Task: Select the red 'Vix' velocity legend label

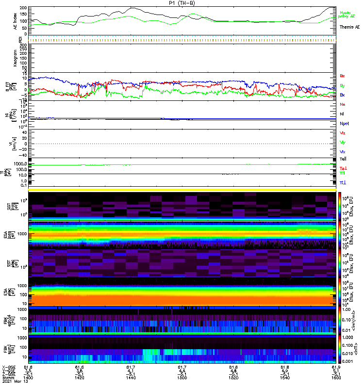Action: point(343,133)
